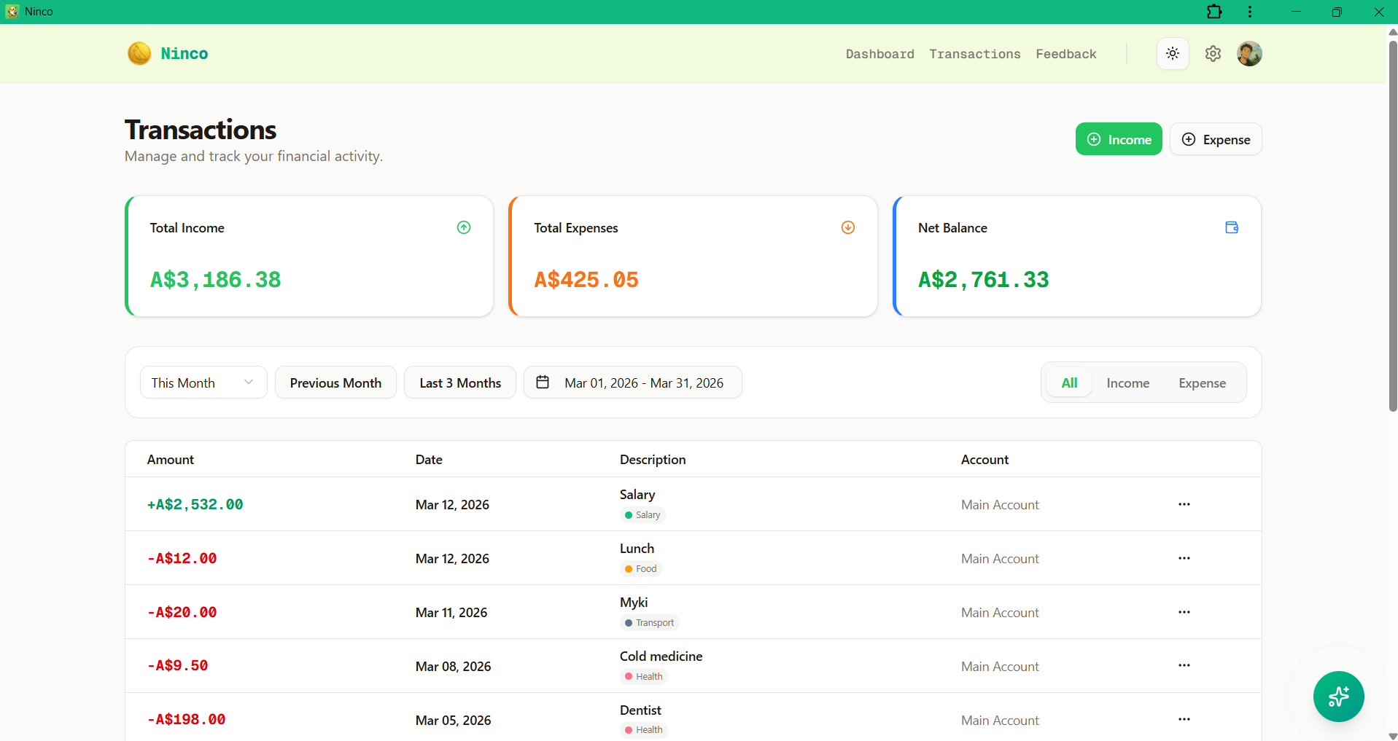The image size is (1398, 741).
Task: Filter by Expense tab
Action: tap(1202, 383)
